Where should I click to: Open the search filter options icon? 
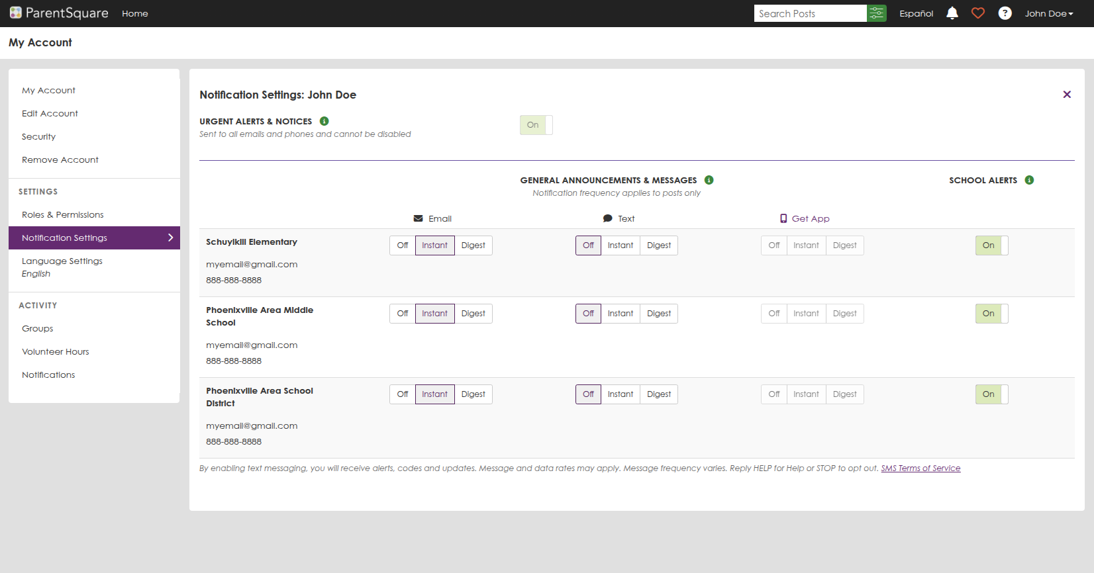(877, 13)
